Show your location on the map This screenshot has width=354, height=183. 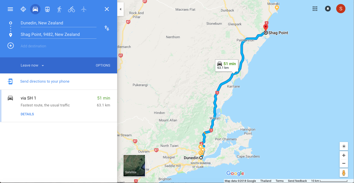[344, 146]
